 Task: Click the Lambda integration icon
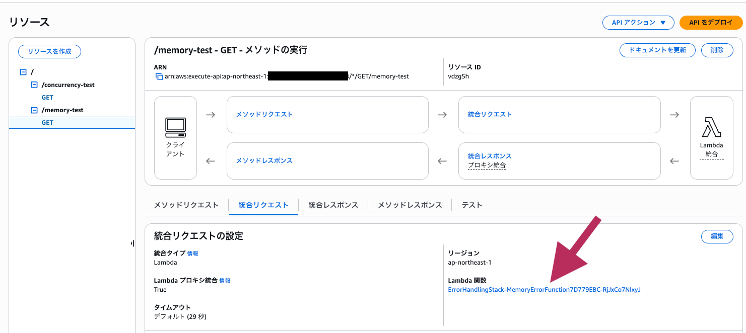coord(711,127)
